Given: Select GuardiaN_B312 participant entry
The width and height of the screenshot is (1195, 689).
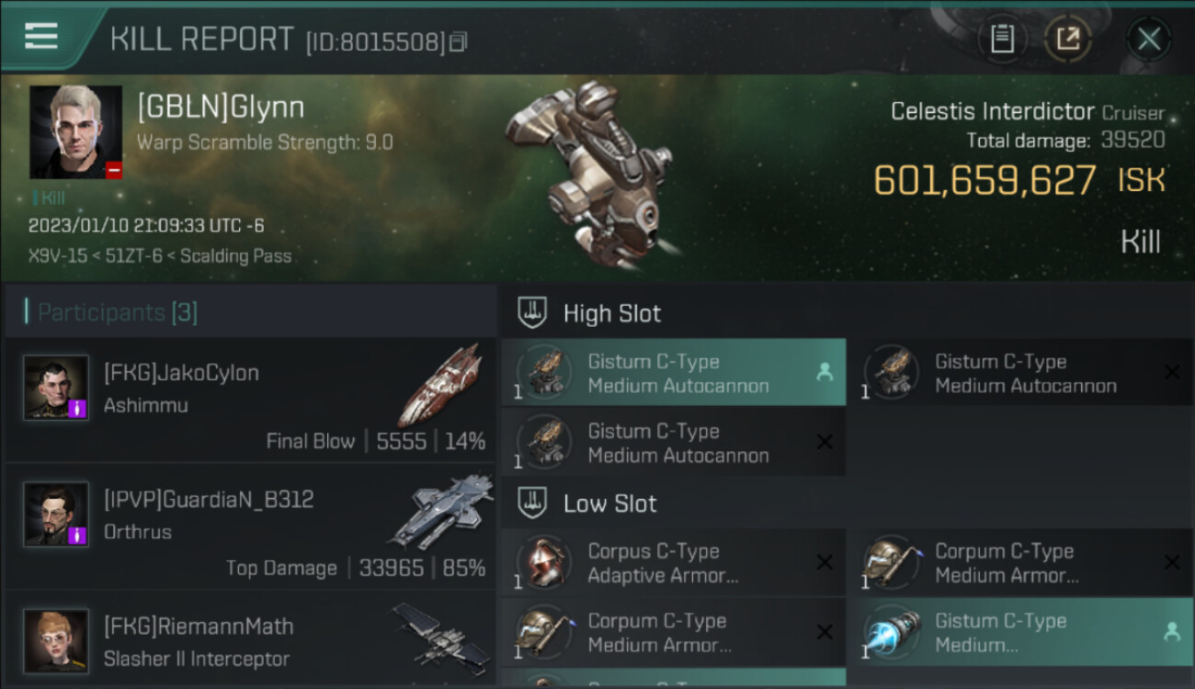Looking at the screenshot, I should 250,528.
